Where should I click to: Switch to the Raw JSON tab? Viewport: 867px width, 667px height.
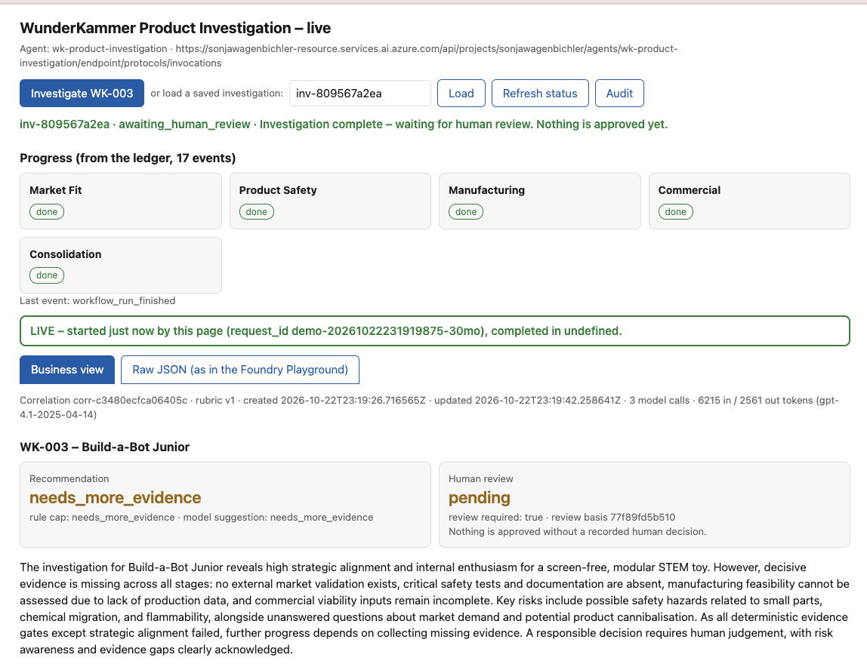240,370
